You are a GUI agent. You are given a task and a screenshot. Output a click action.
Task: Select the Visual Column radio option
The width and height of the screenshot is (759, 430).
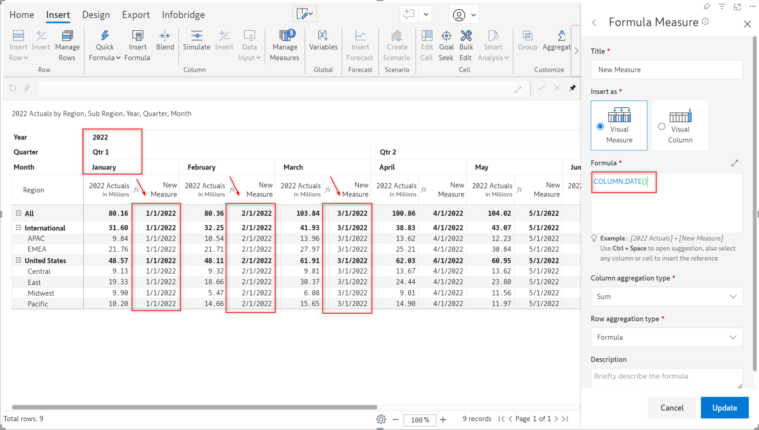point(662,127)
